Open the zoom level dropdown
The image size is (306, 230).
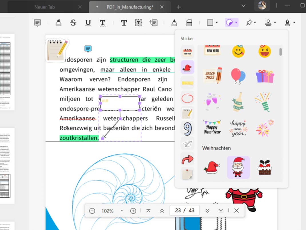122,211
